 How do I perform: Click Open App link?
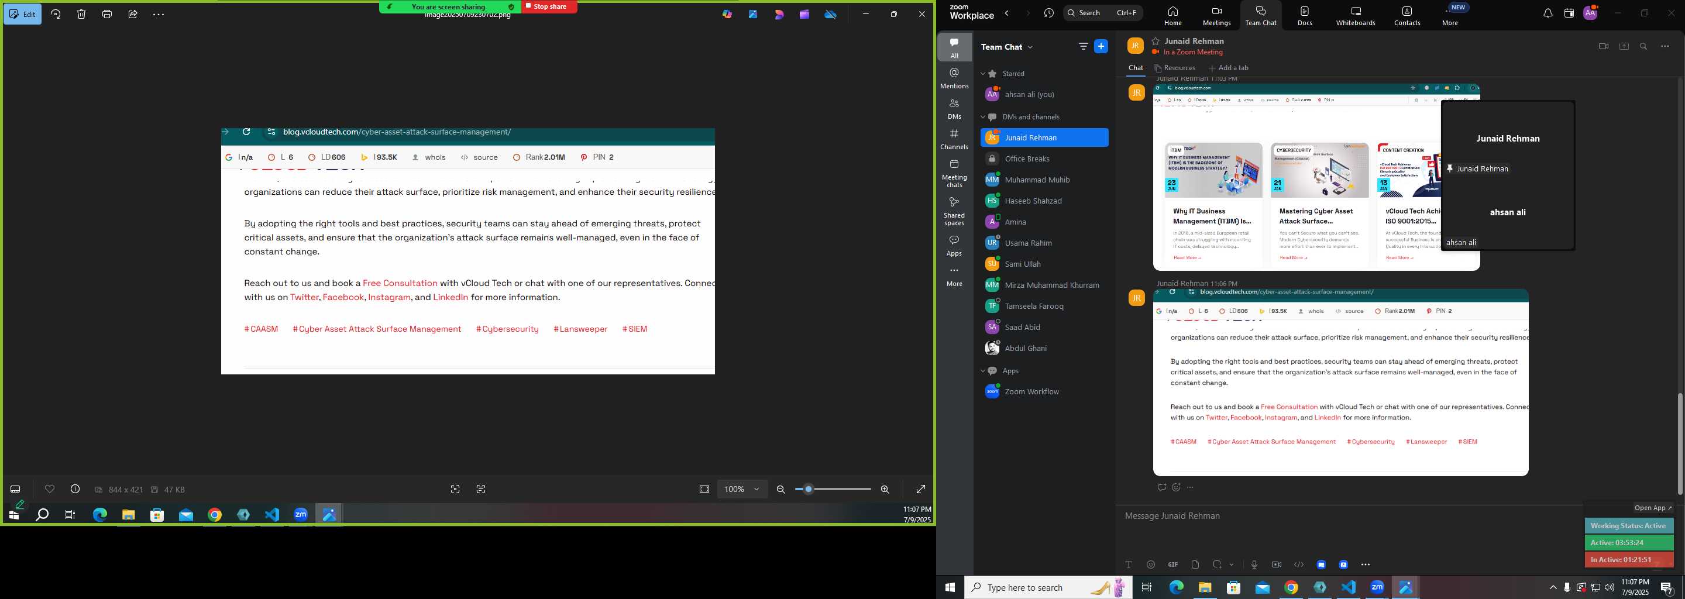[1653, 508]
